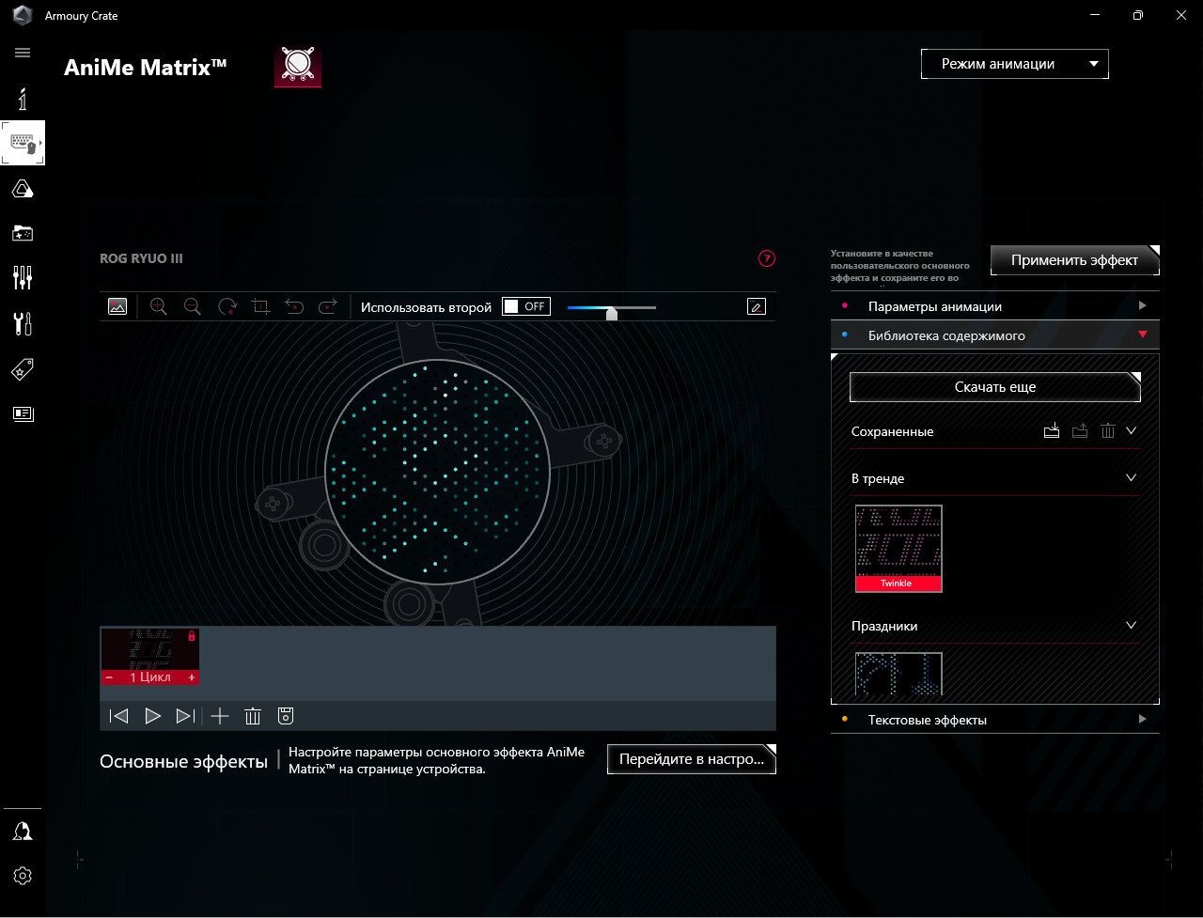Play the animation preview
The width and height of the screenshot is (1203, 918).
[152, 716]
